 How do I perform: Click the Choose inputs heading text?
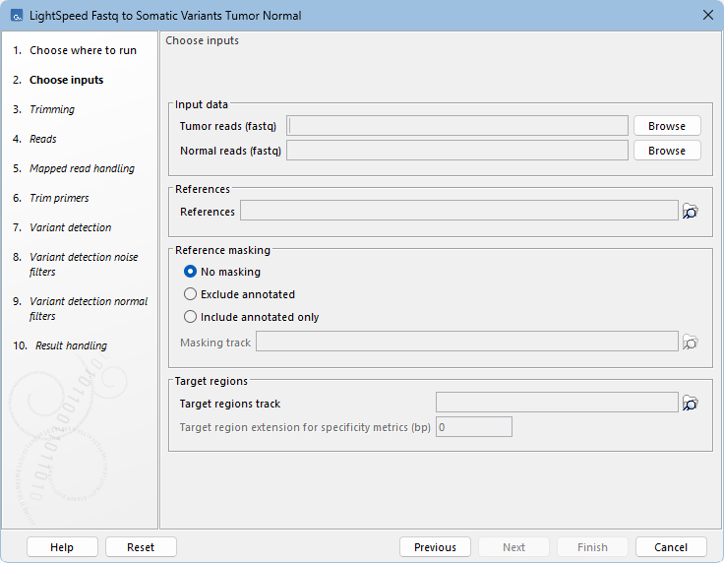[203, 40]
